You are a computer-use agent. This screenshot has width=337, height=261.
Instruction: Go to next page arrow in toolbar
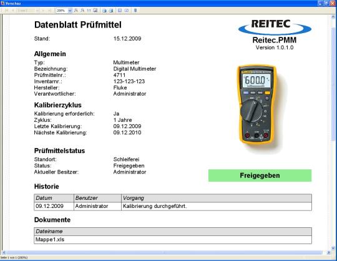43,11
